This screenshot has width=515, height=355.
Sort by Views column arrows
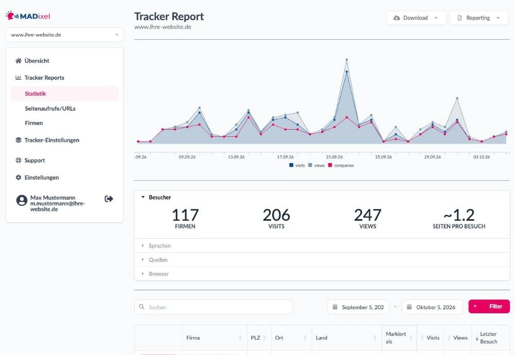pyautogui.click(x=449, y=338)
